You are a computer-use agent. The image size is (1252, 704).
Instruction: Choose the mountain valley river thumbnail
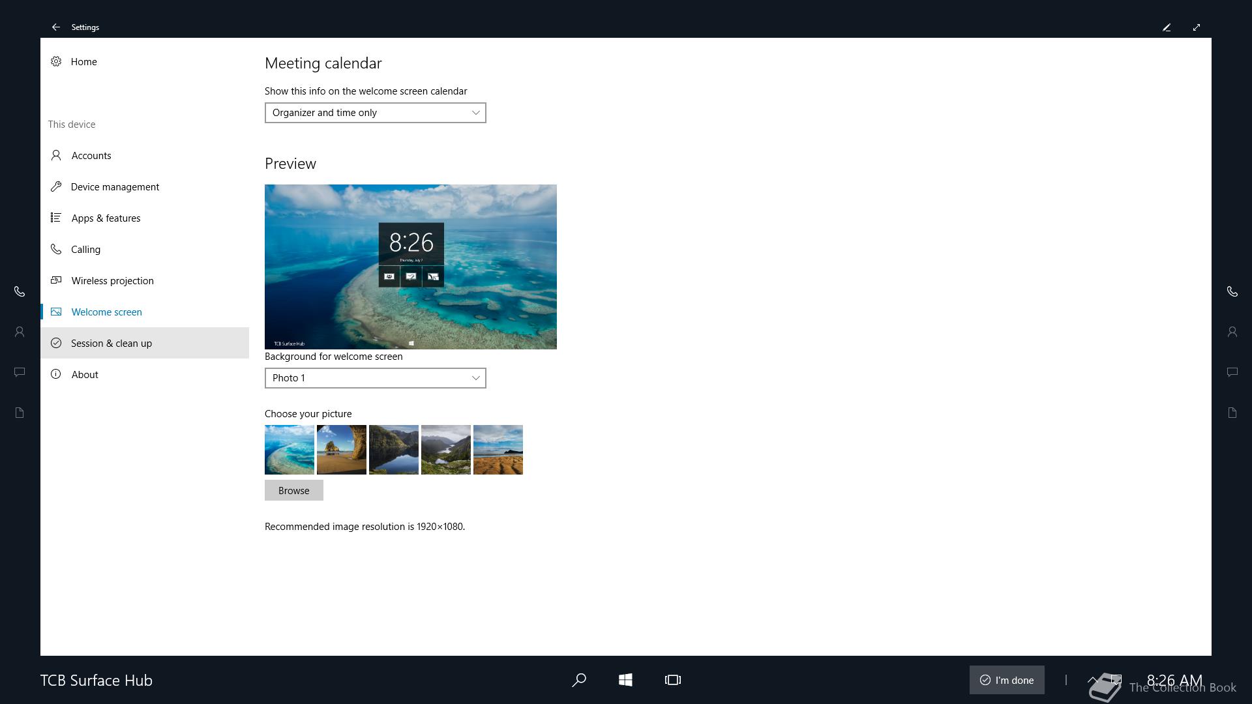coord(446,450)
